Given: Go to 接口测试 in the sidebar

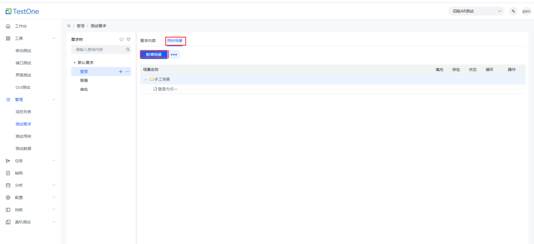Looking at the screenshot, I should [x=23, y=63].
